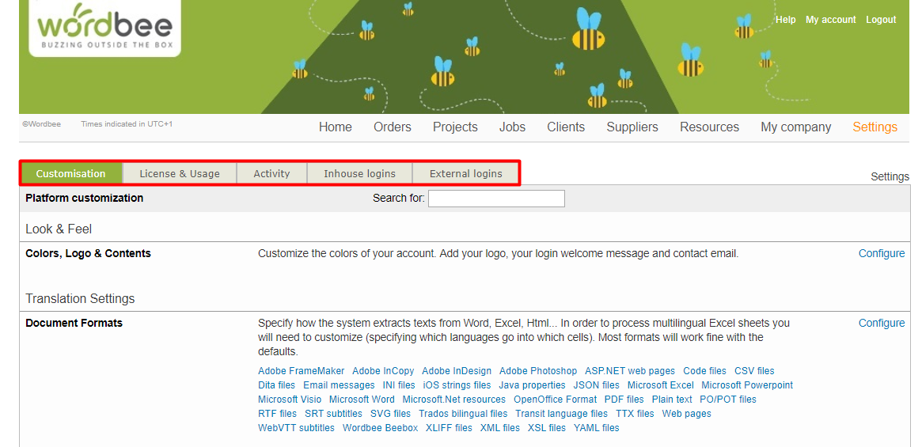The height and width of the screenshot is (447, 922).
Task: Configure Colors, Logo & Contents
Action: (x=881, y=253)
